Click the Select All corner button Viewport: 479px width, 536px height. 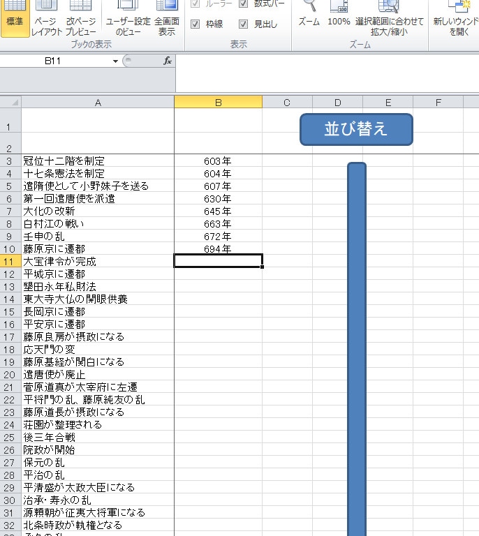(11, 102)
